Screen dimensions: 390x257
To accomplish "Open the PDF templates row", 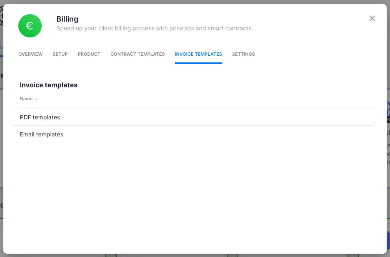I will [x=40, y=117].
